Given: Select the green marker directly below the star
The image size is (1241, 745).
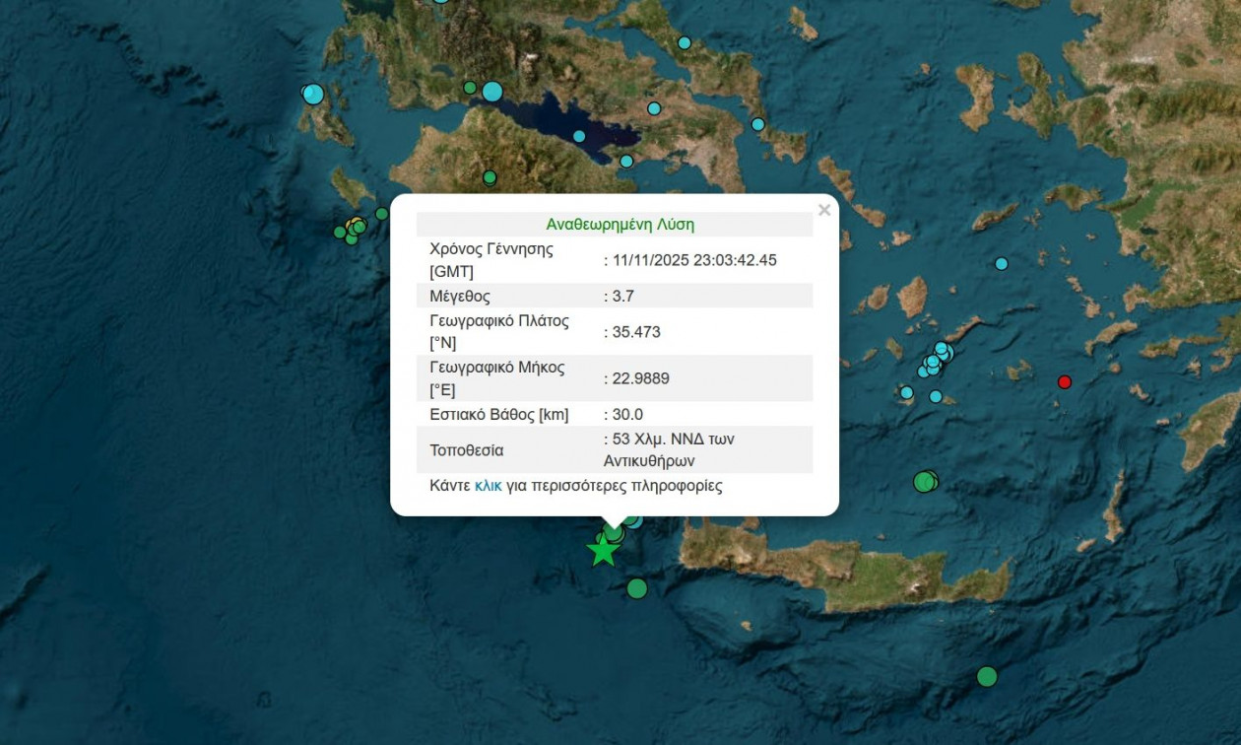Looking at the screenshot, I should click(x=637, y=588).
